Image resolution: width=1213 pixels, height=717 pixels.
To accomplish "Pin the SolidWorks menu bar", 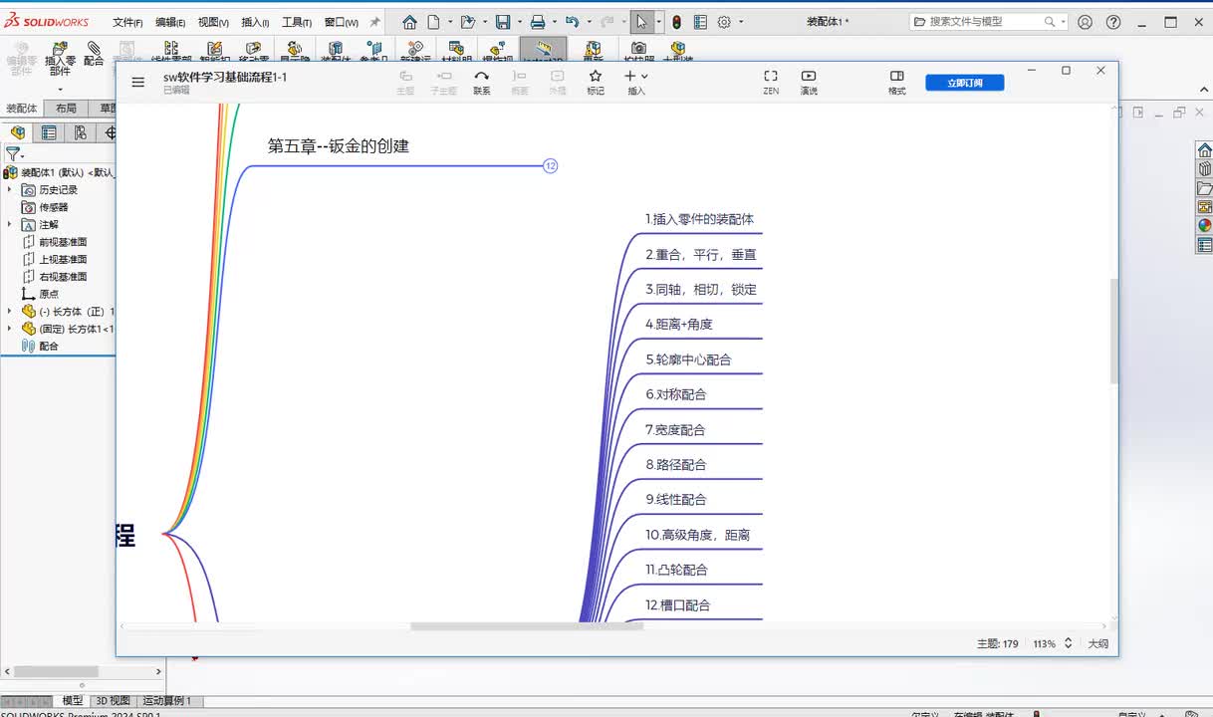I will (x=375, y=22).
